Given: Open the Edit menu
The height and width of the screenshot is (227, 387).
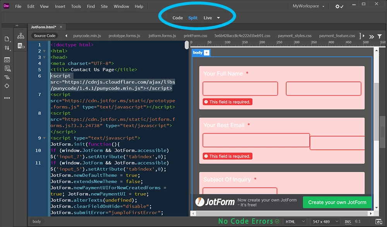Looking at the screenshot, I should 31,7.
